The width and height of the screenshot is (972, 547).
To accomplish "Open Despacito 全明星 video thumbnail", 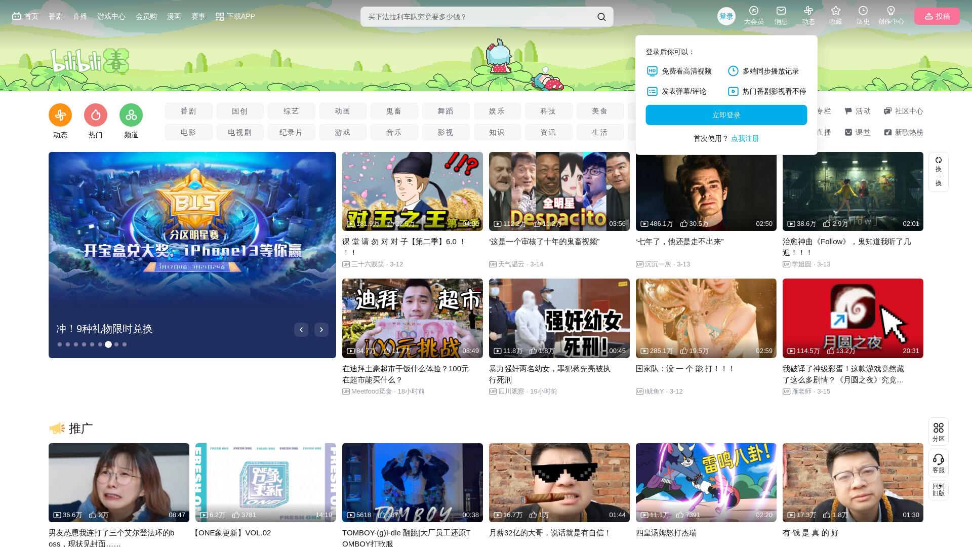I will [x=559, y=191].
